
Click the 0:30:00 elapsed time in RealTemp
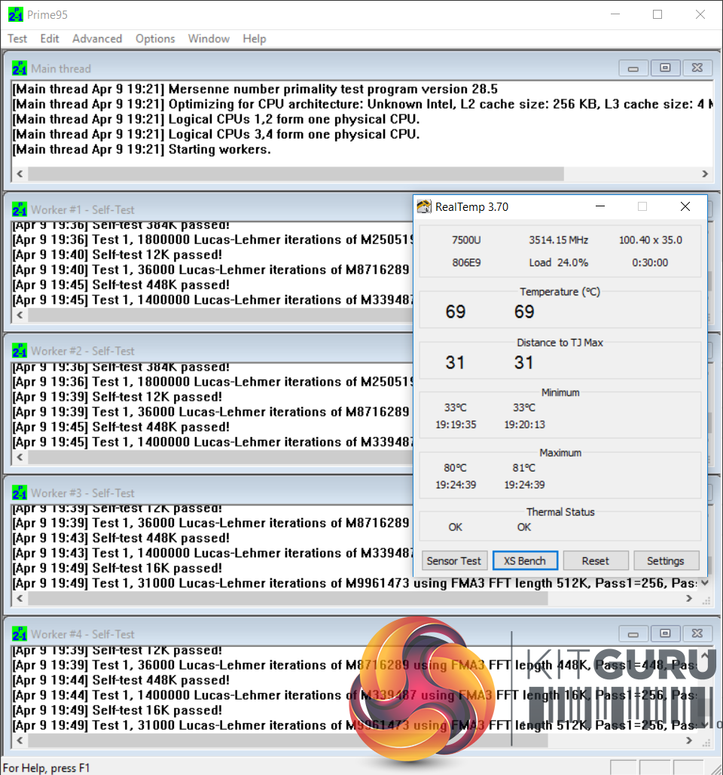pyautogui.click(x=650, y=262)
